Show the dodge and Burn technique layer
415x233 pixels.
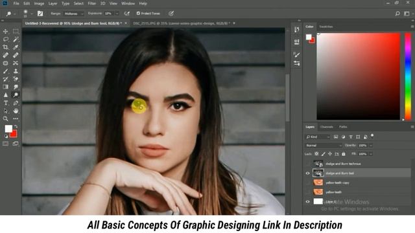tap(307, 164)
